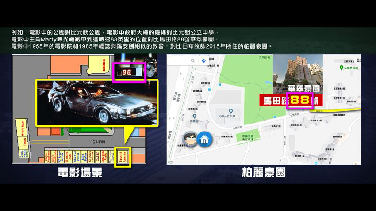
Task: Click the cartoon avatar with glasses
Action: point(190,139)
